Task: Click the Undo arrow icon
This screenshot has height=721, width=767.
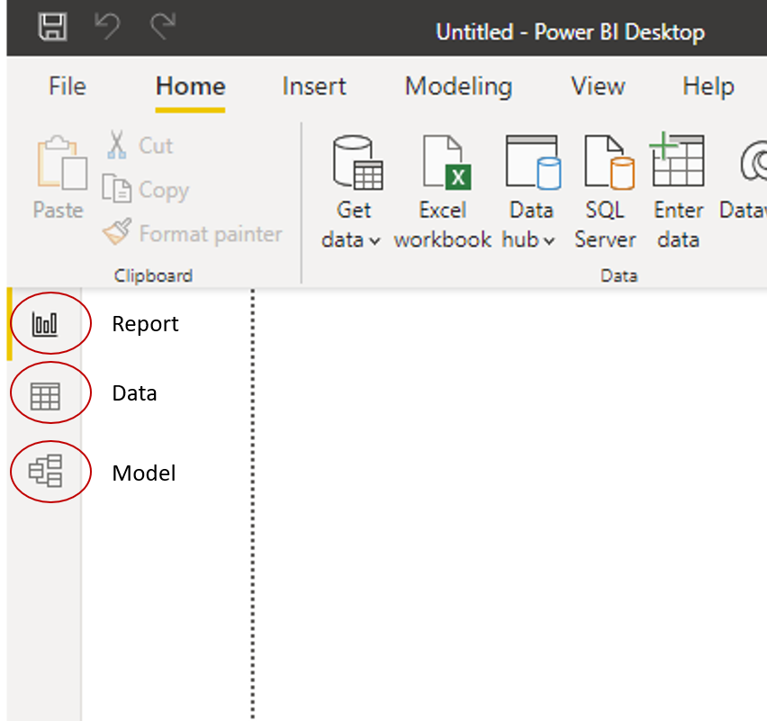Action: click(108, 28)
